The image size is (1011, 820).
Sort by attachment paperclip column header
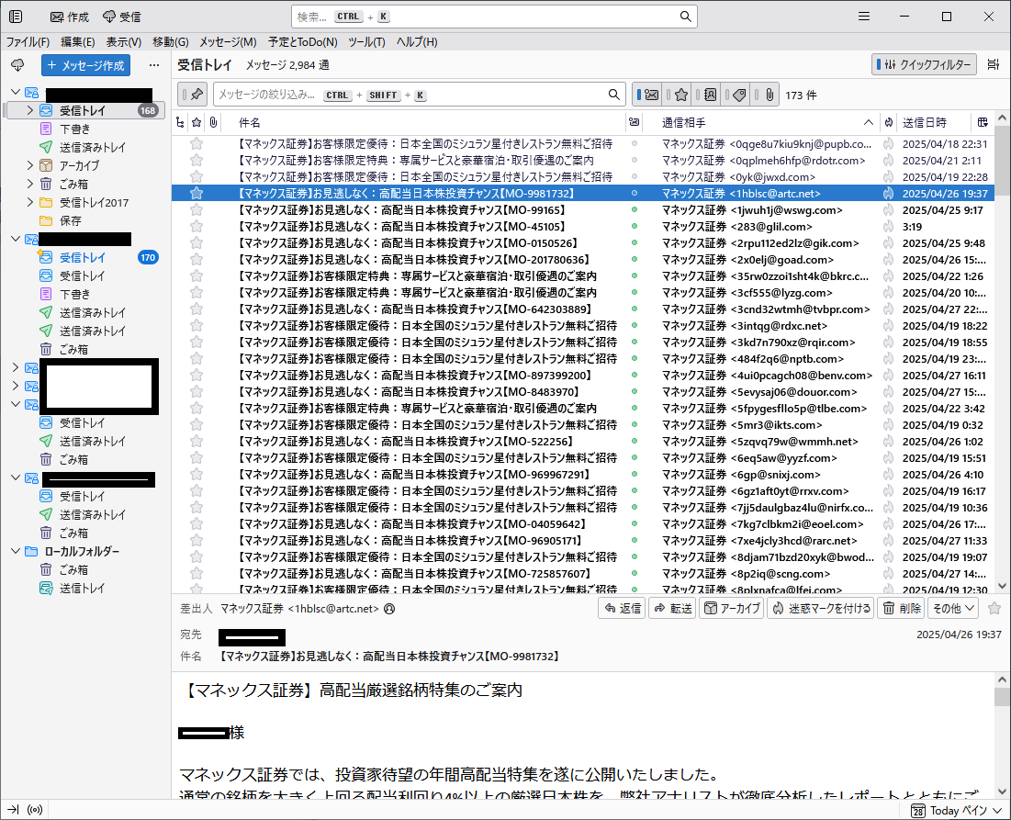pyautogui.click(x=213, y=122)
